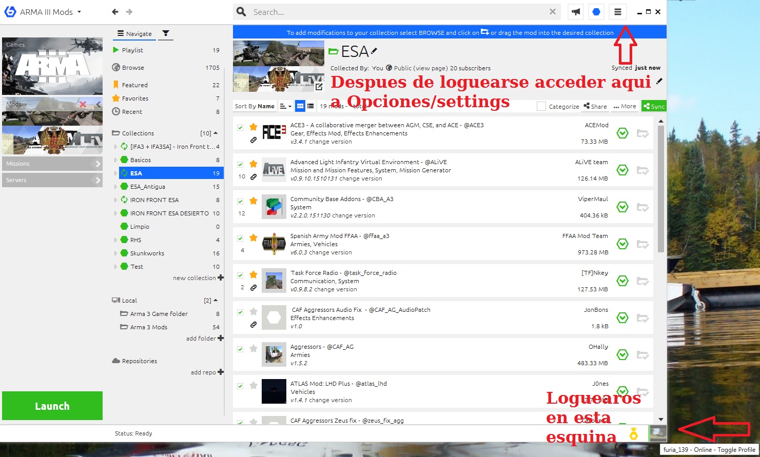Uncheck the ALiVE mod checkbox

click(240, 164)
